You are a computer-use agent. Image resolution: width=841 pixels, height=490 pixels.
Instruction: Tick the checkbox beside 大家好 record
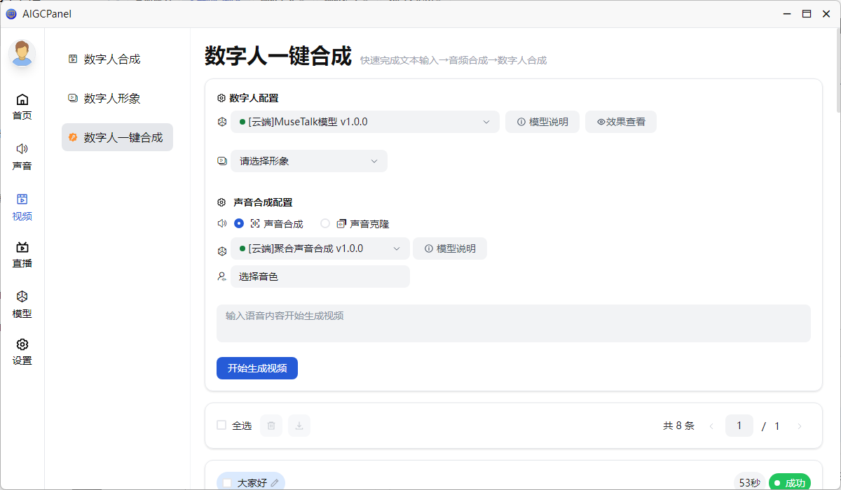click(228, 482)
